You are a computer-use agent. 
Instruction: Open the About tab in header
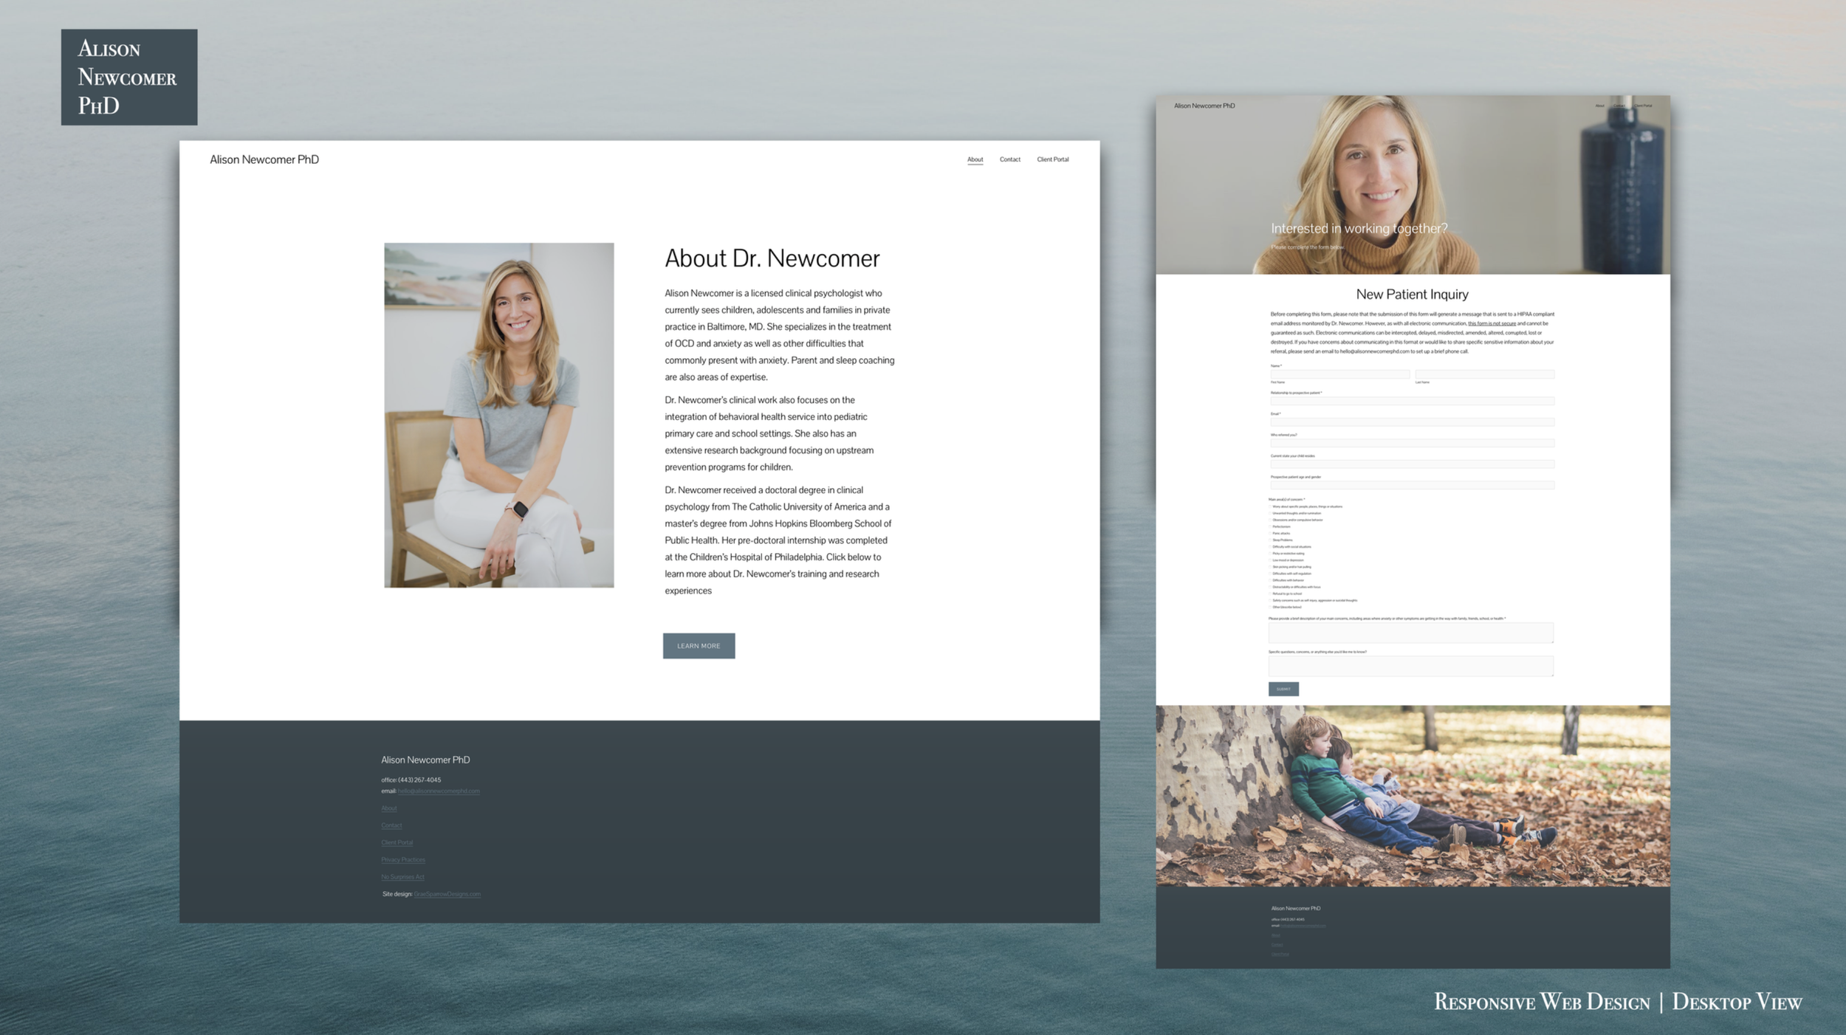pos(975,159)
